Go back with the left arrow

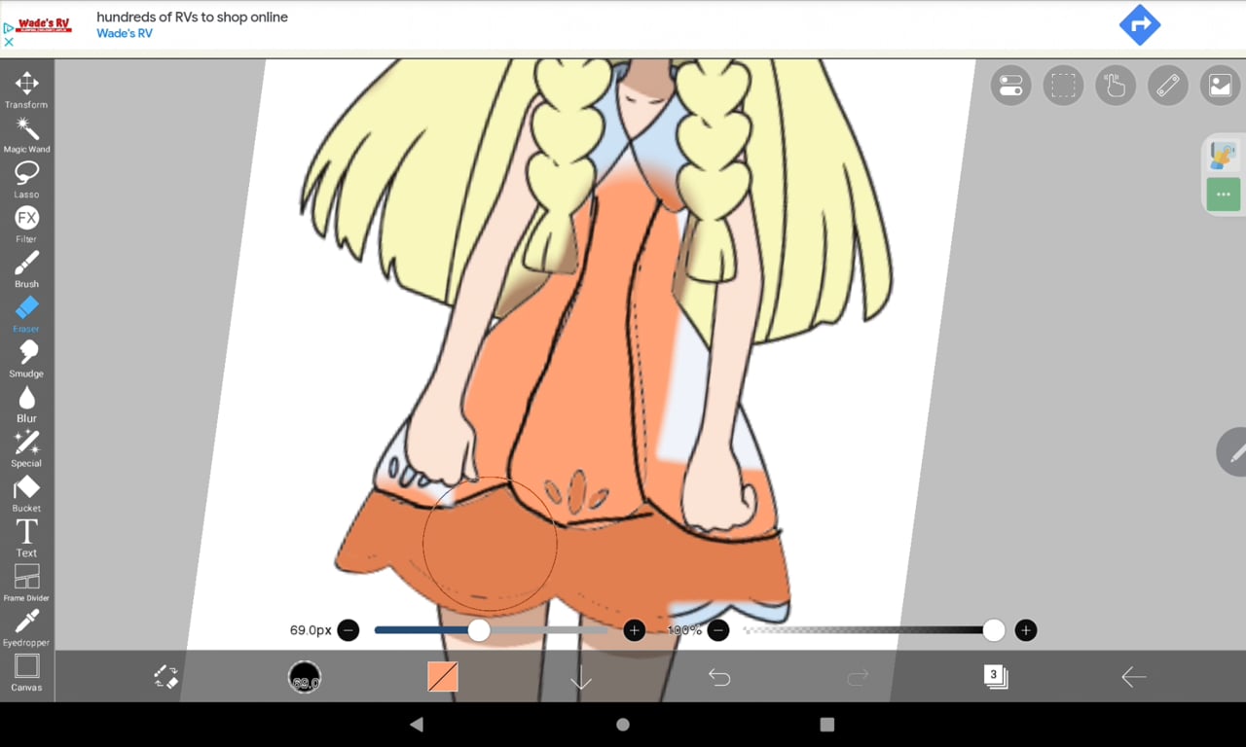click(x=1134, y=677)
